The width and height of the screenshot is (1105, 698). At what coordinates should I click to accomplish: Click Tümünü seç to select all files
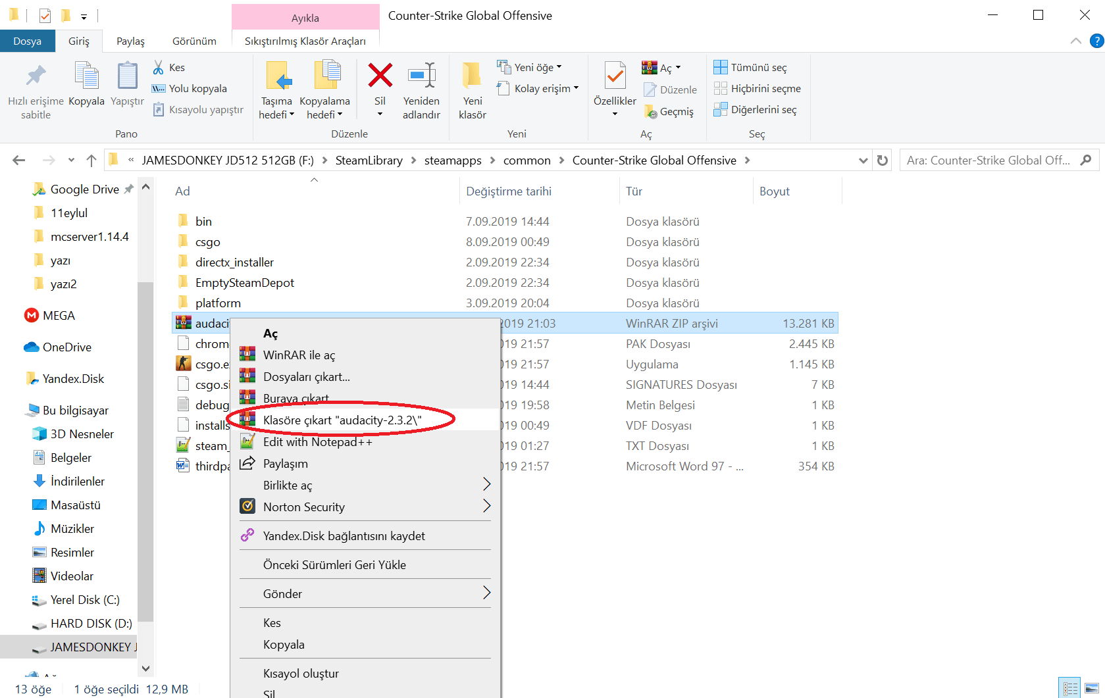click(757, 66)
